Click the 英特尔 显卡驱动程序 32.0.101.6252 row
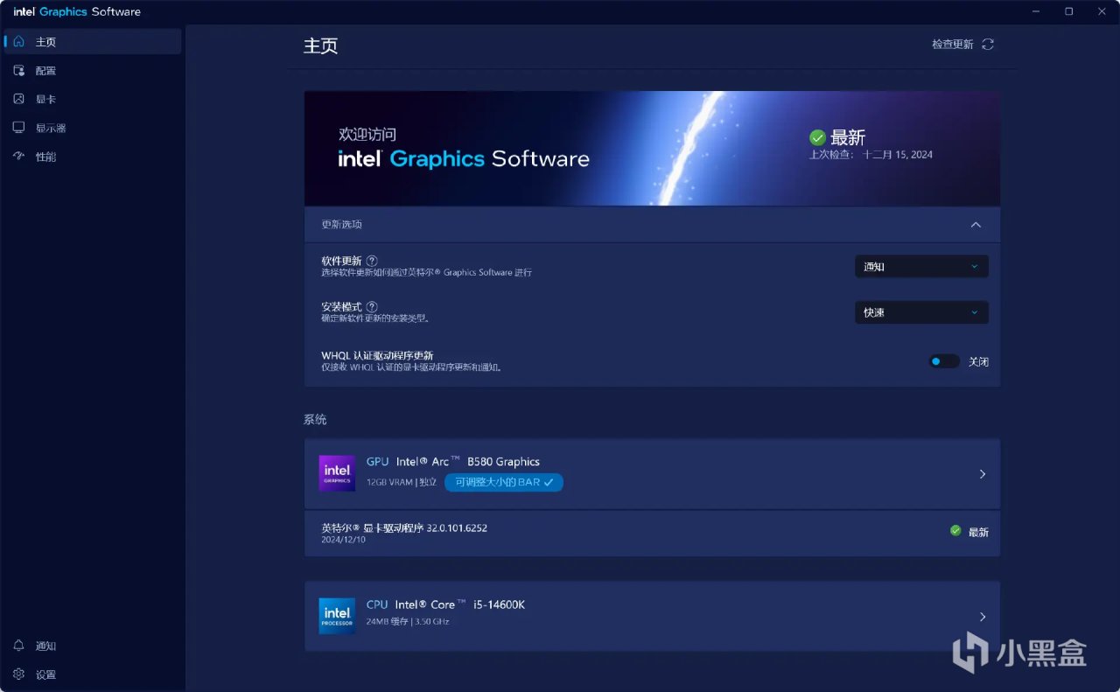Image resolution: width=1120 pixels, height=692 pixels. tap(652, 533)
